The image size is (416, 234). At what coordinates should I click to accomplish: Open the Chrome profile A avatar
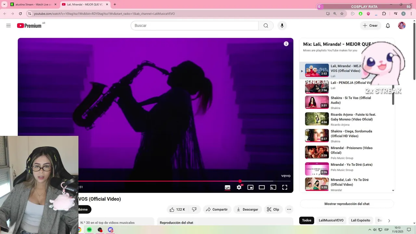(x=403, y=14)
